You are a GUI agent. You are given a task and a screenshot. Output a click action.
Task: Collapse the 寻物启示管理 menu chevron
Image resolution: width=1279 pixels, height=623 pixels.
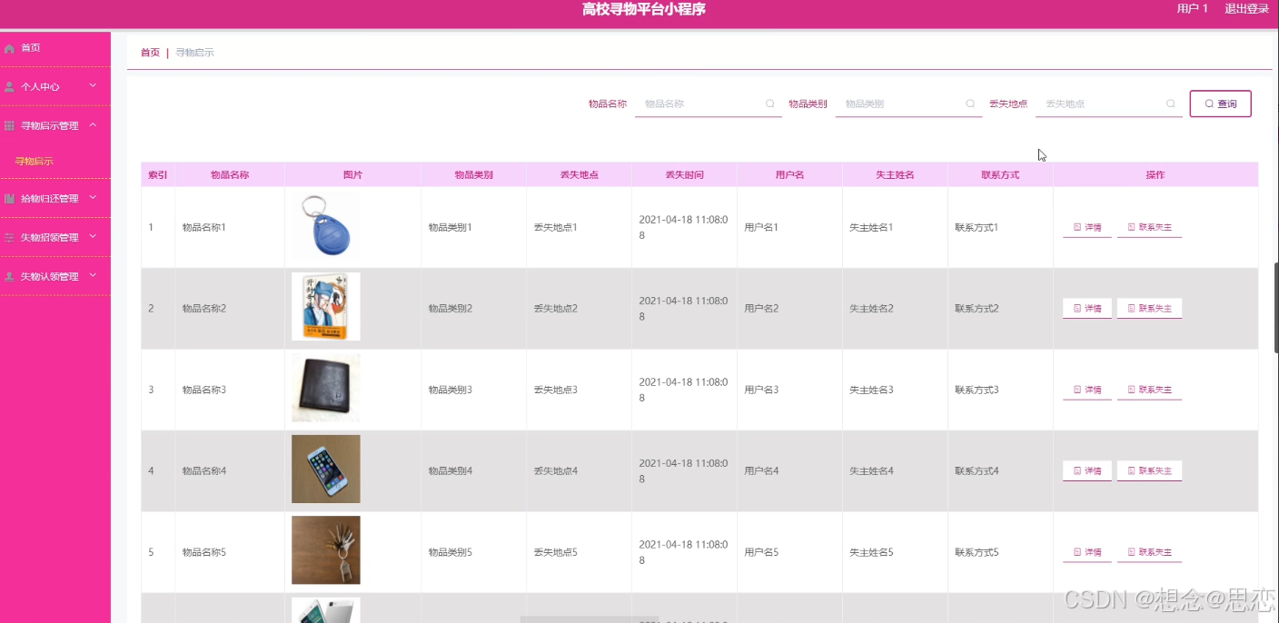pos(93,125)
